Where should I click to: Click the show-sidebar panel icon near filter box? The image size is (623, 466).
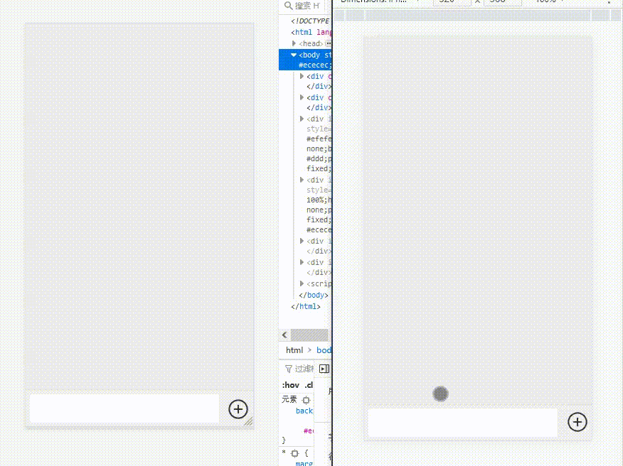(324, 368)
